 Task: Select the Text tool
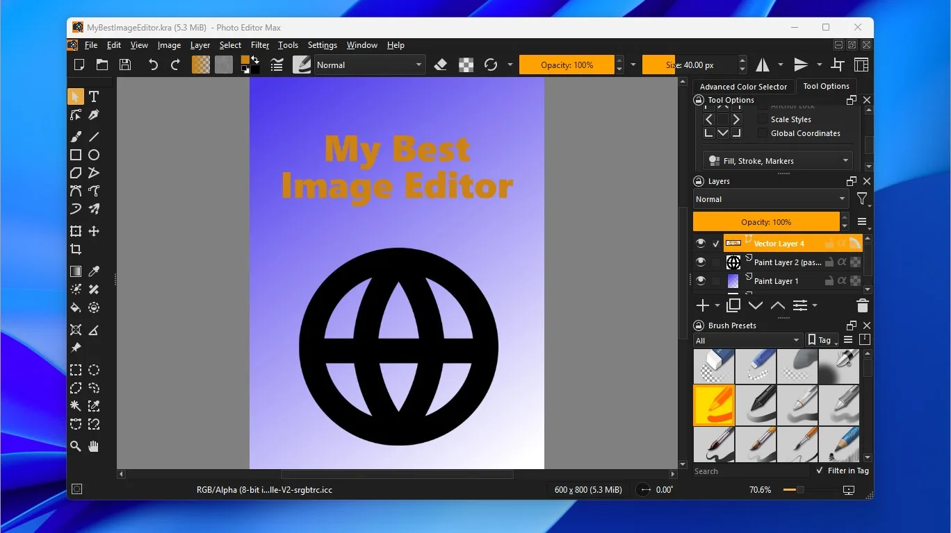[x=94, y=96]
